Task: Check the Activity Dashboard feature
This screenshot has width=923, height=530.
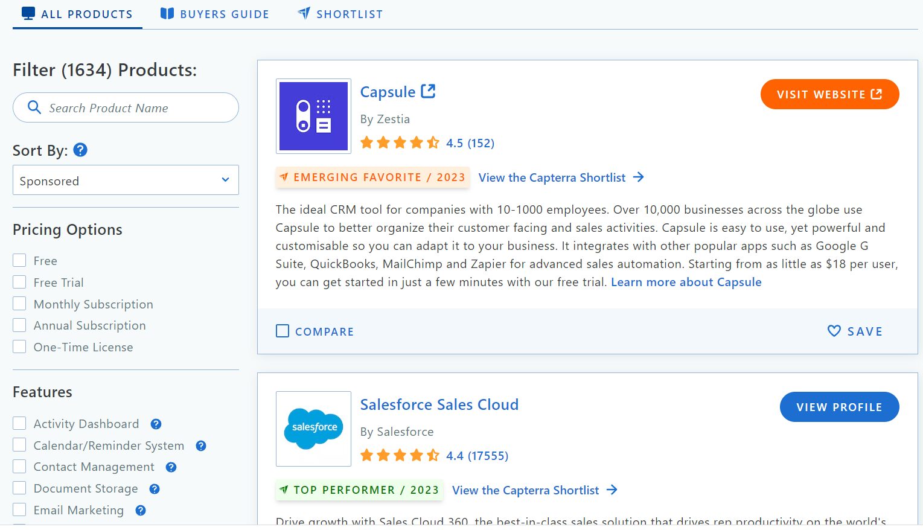Action: [19, 423]
